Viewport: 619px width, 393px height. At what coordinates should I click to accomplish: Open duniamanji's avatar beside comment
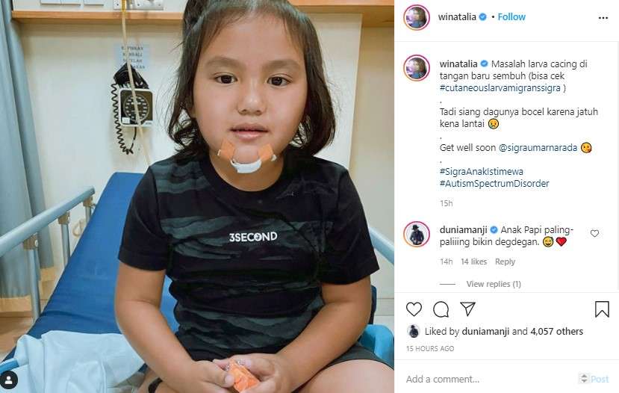click(416, 234)
